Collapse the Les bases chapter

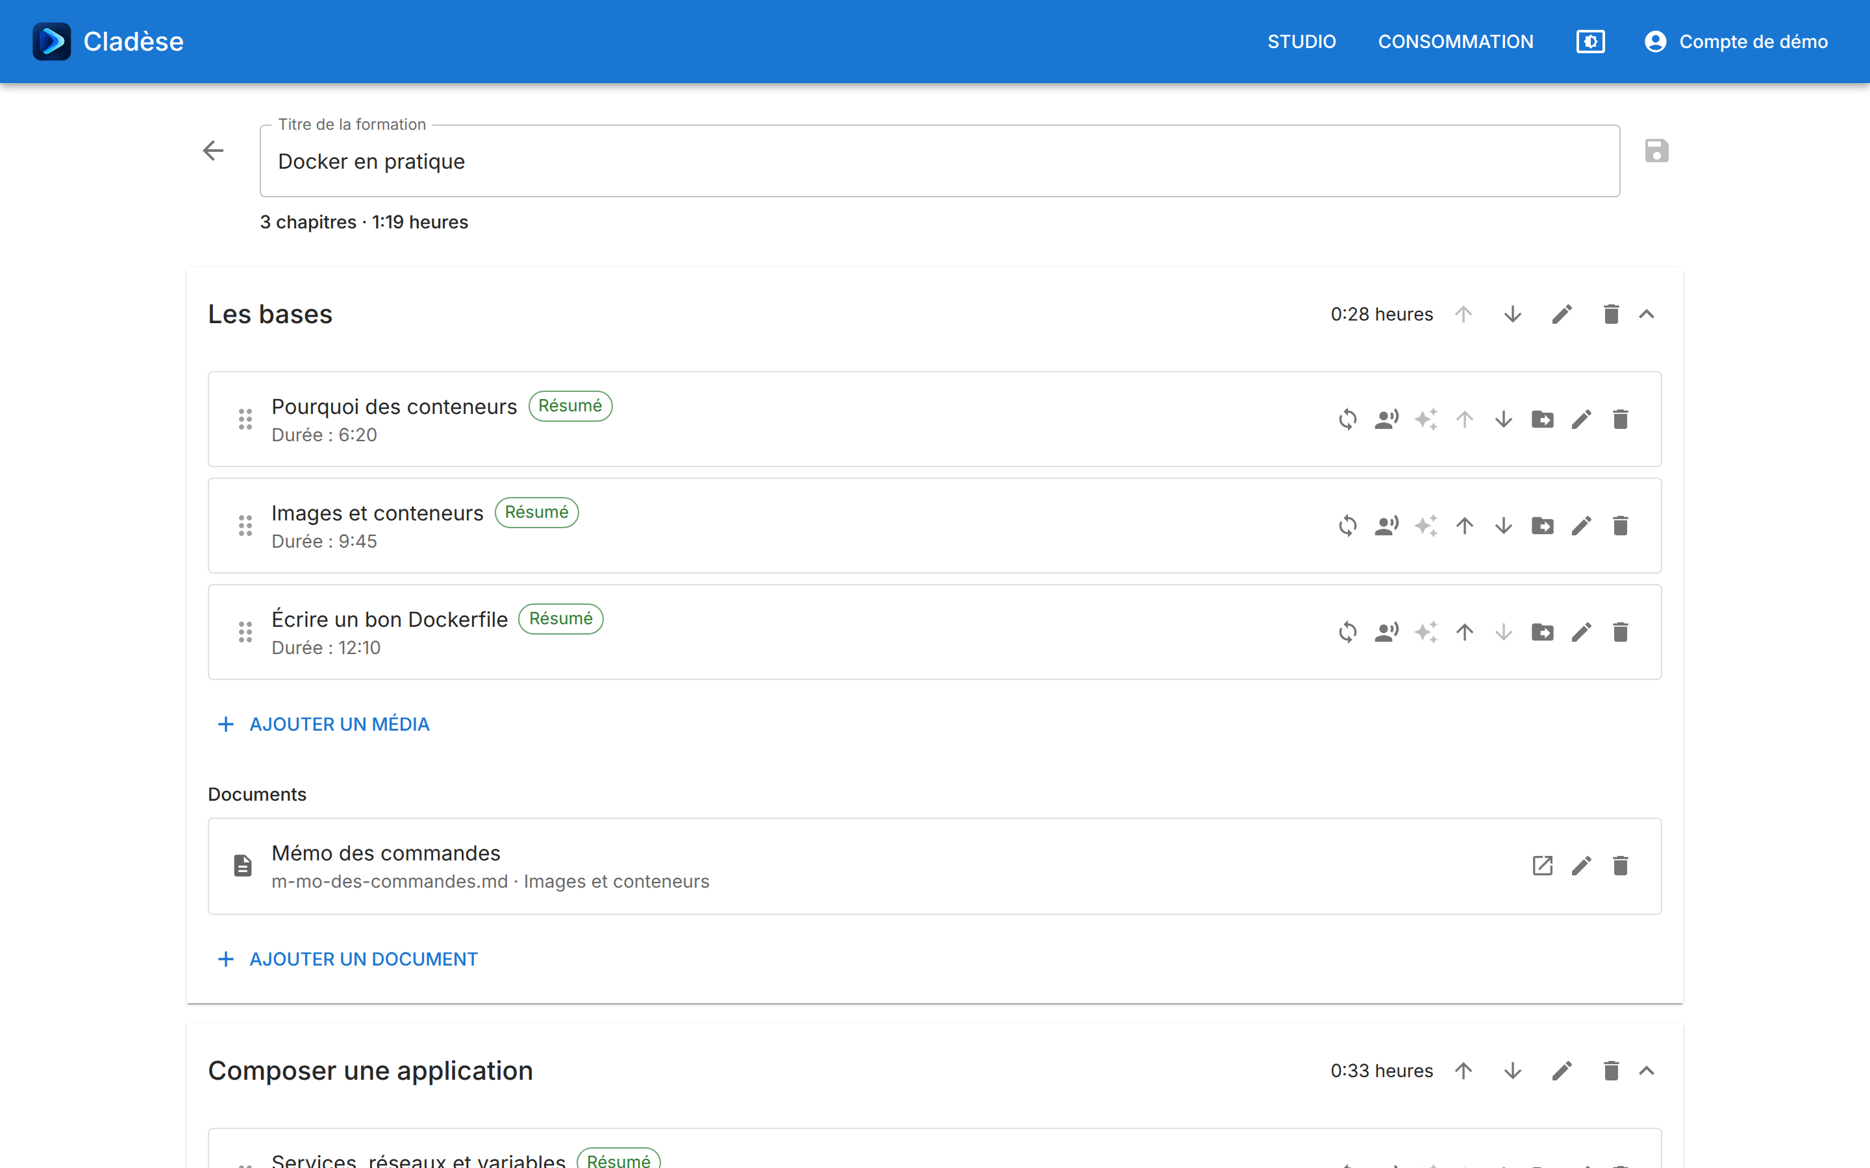point(1647,315)
